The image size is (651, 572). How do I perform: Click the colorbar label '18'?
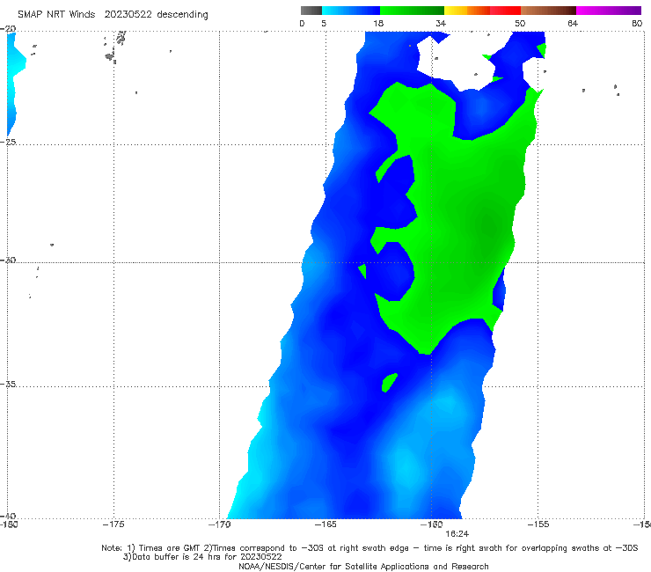point(378,24)
